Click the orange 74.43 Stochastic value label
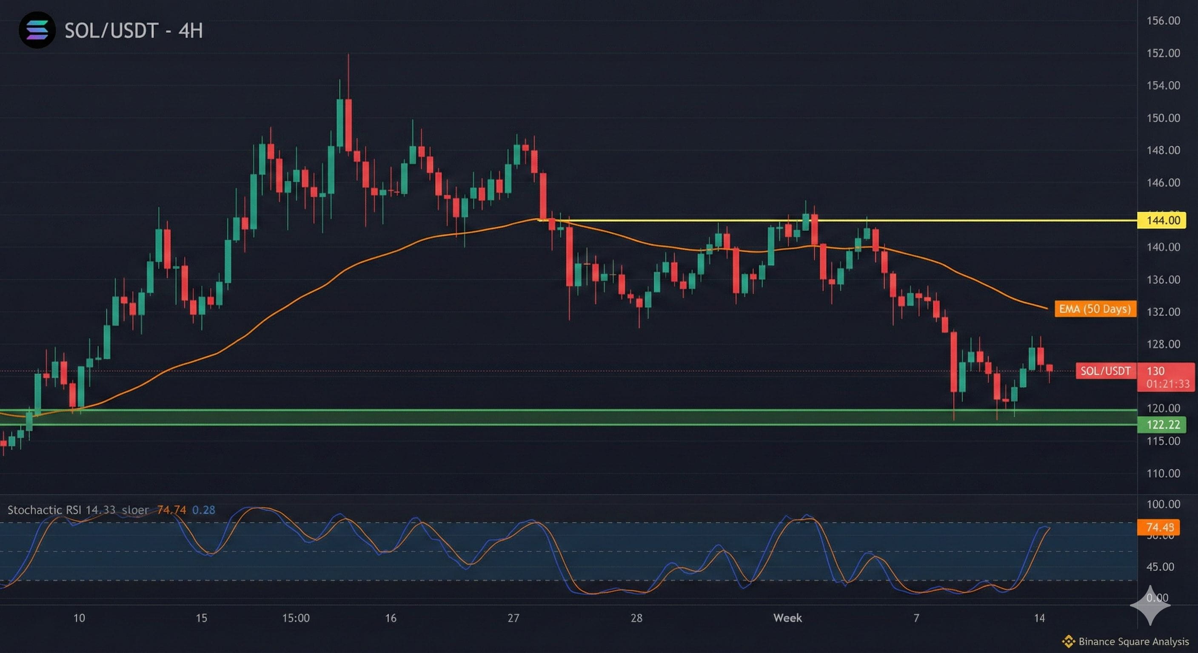The width and height of the screenshot is (1198, 653). [1158, 527]
